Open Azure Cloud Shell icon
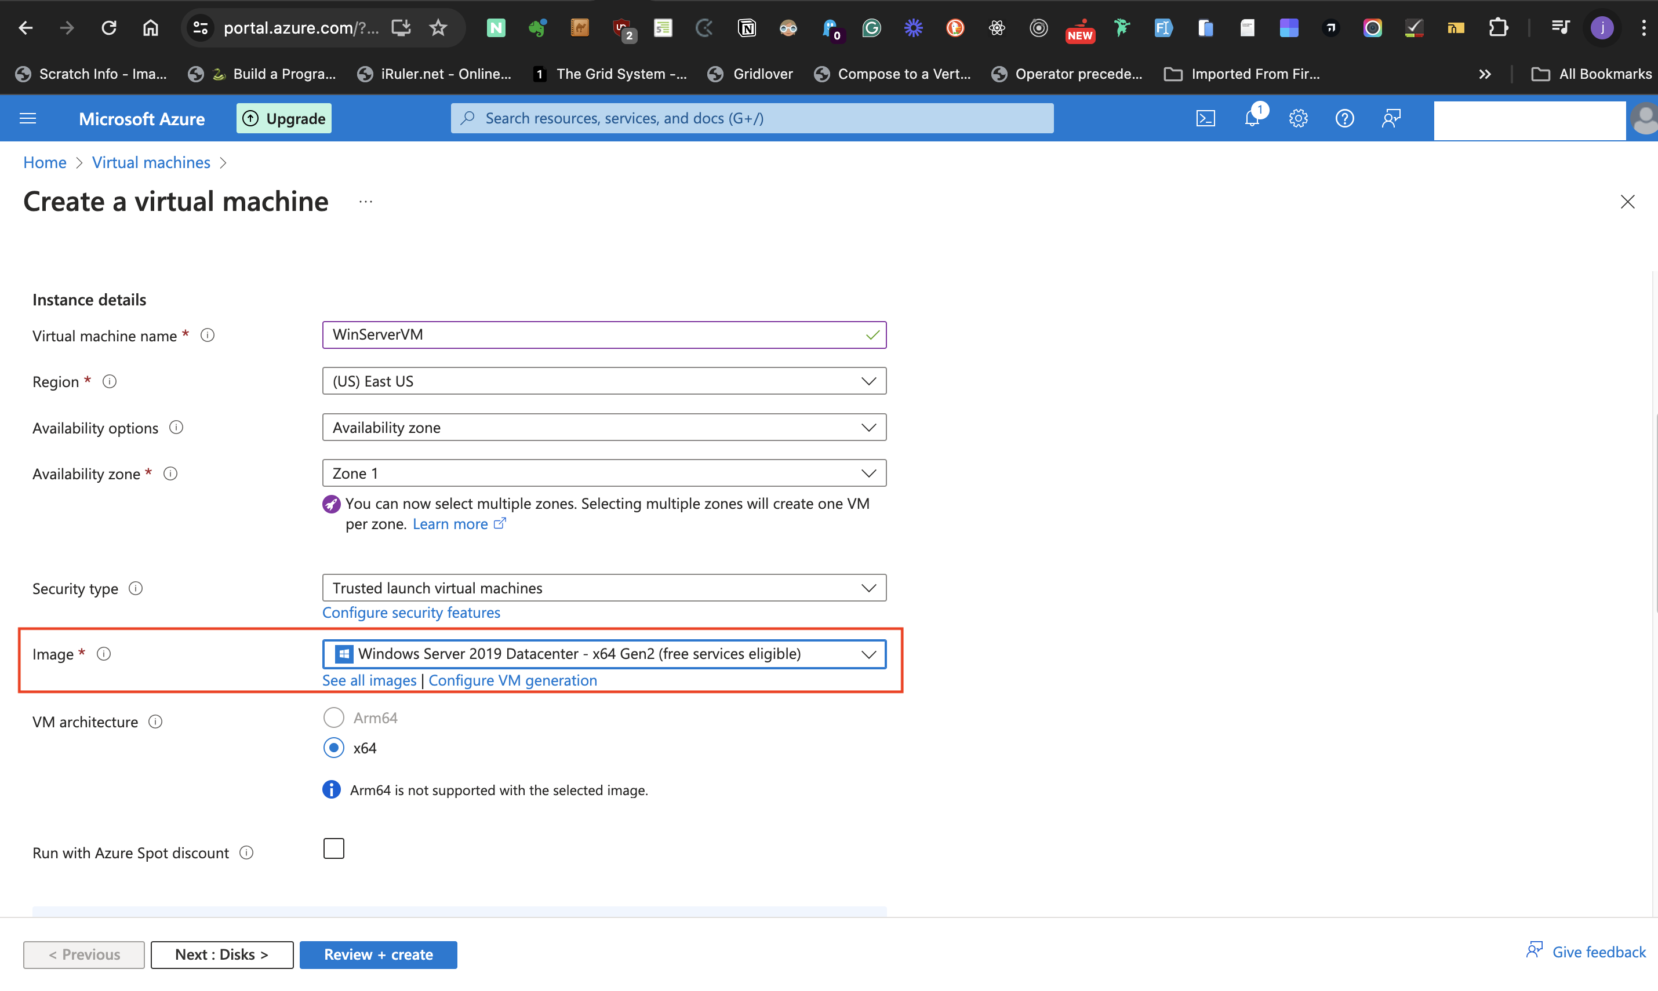The image size is (1658, 991). click(x=1205, y=118)
